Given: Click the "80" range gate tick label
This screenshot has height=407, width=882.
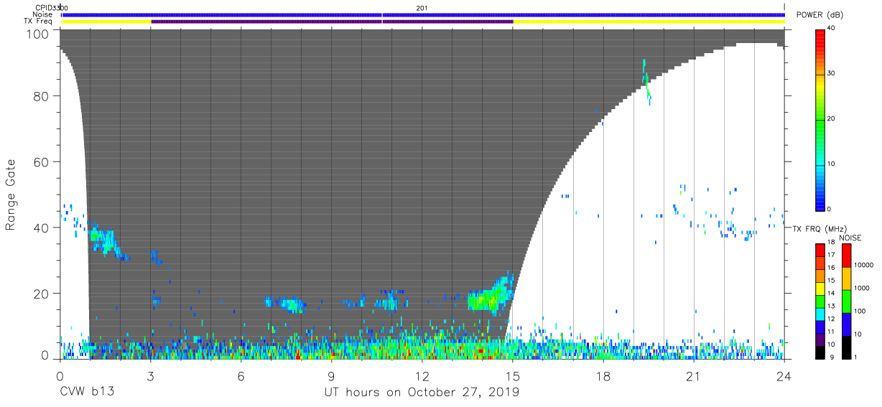Looking at the screenshot, I should pos(40,97).
